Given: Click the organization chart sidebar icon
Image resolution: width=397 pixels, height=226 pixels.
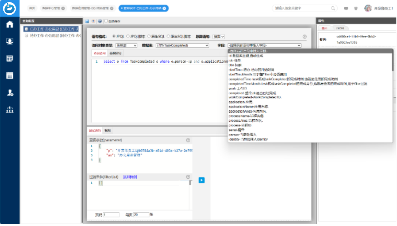Looking at the screenshot, I should pos(10,110).
